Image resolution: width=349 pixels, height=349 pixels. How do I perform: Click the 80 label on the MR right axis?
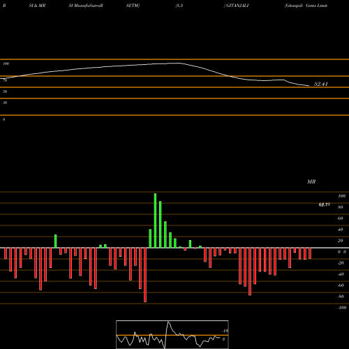[x=341, y=207]
